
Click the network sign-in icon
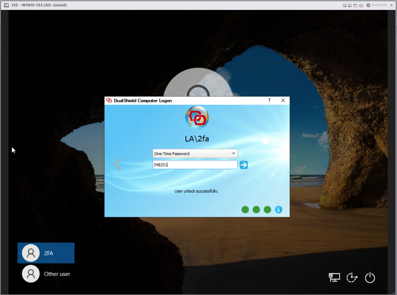[334, 277]
